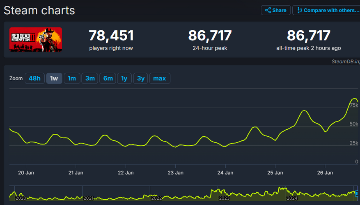Click the 75k y-axis label

[x=354, y=105]
